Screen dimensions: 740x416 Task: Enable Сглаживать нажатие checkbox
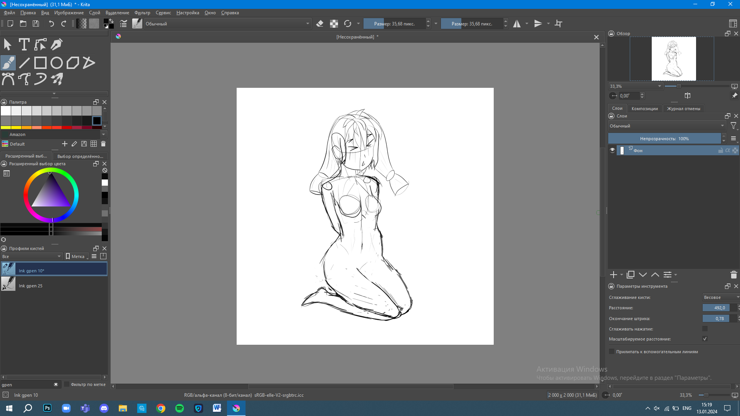coord(705,329)
